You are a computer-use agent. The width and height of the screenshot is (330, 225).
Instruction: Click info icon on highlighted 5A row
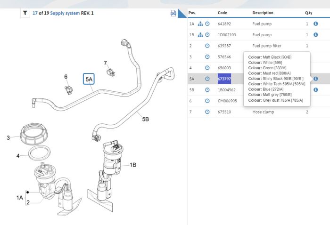[315, 79]
